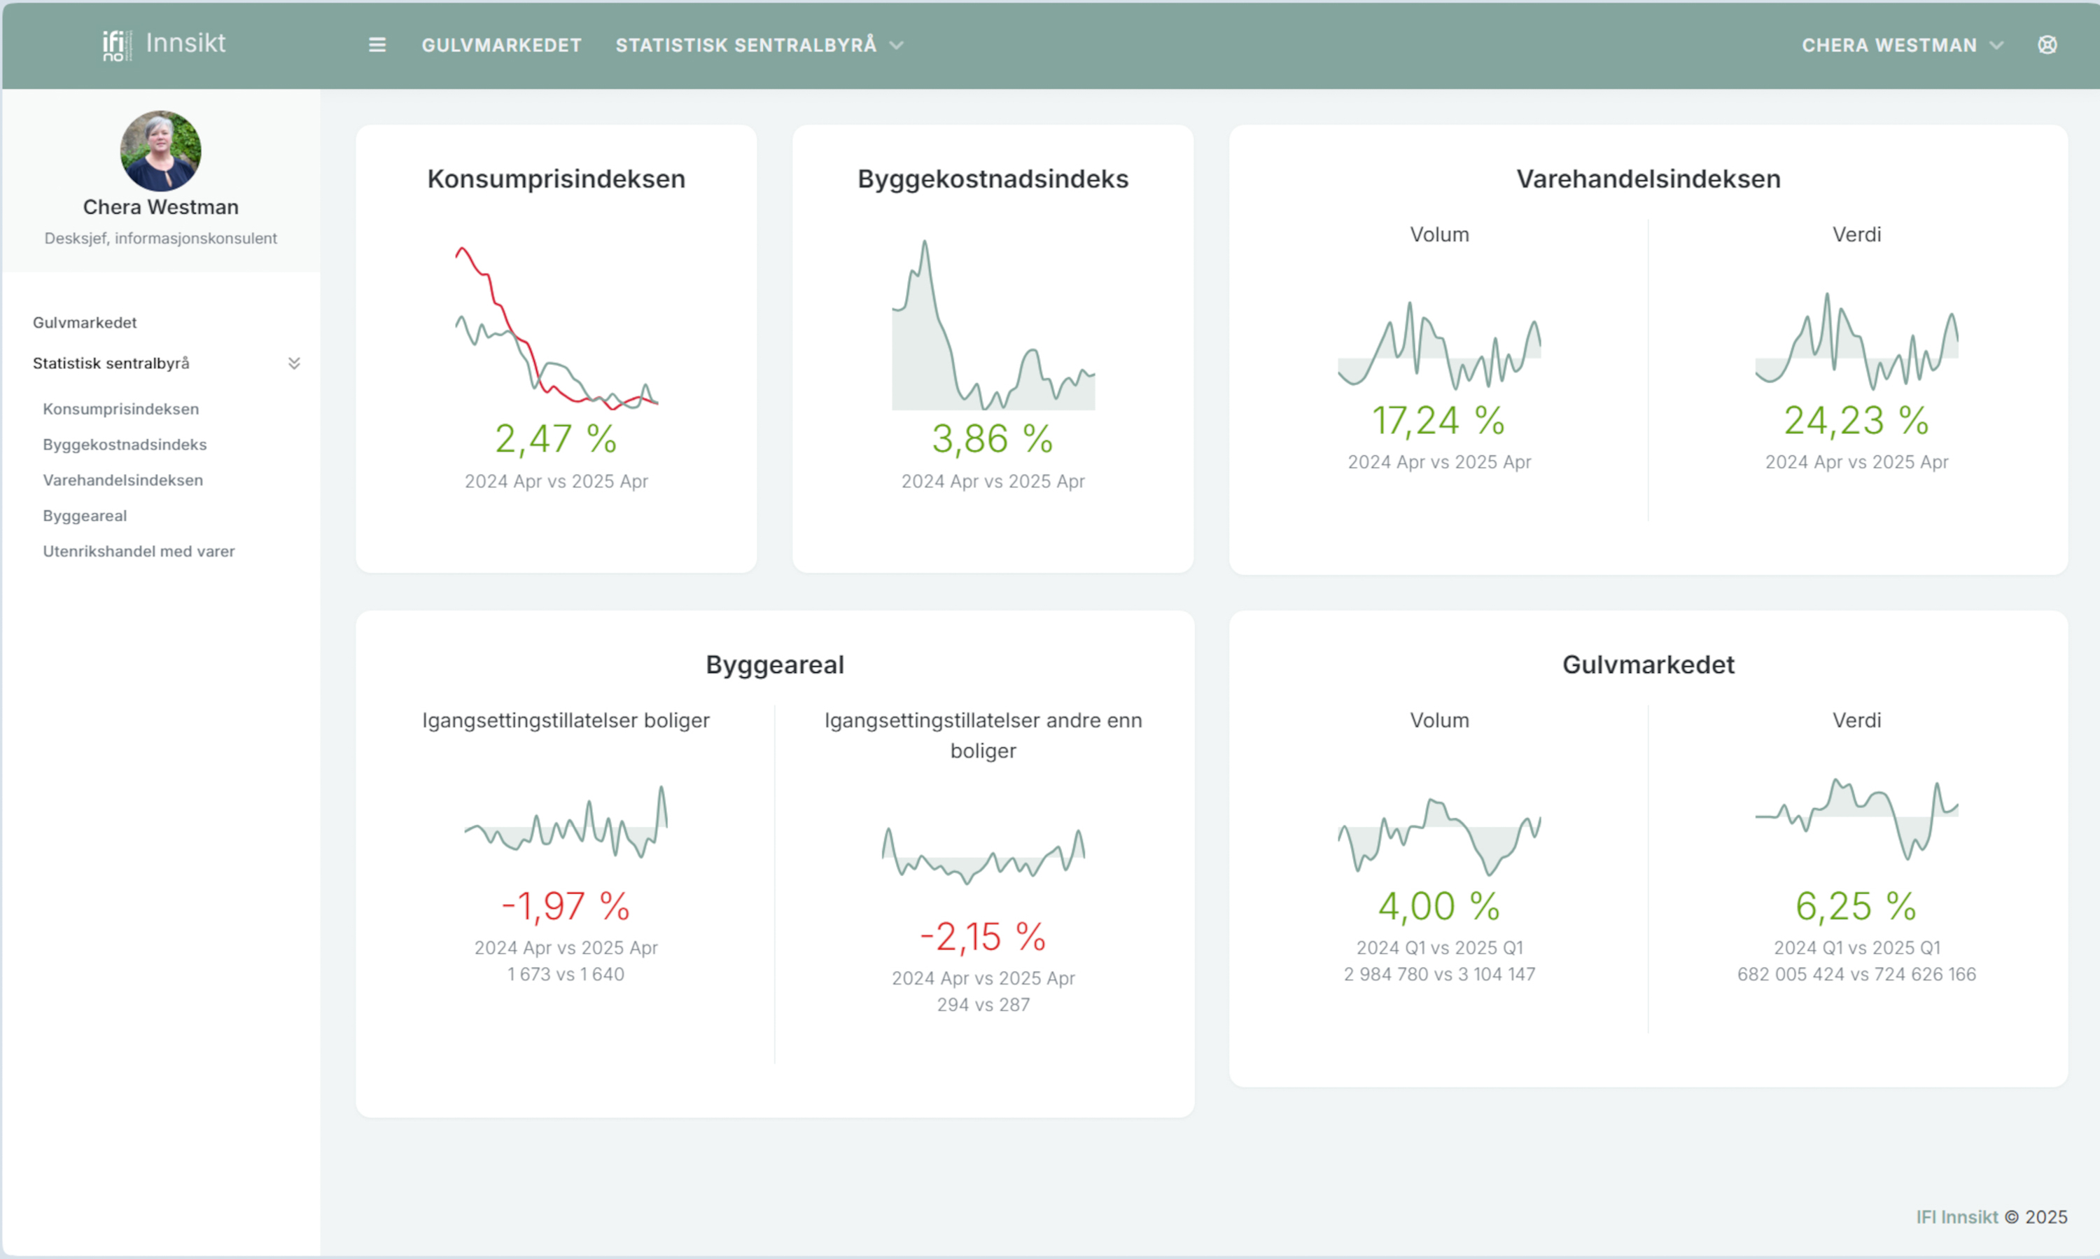Open Gulvmarkedet in the sidebar

[85, 322]
